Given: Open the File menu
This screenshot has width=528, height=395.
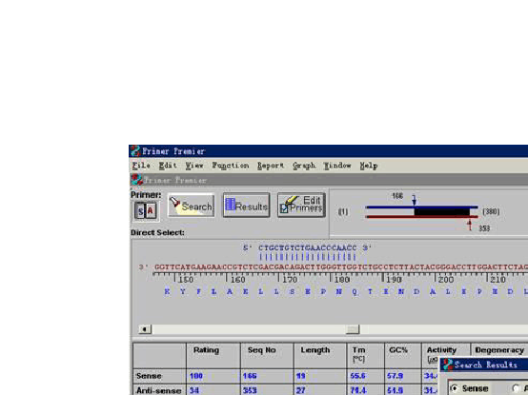Looking at the screenshot, I should point(141,166).
